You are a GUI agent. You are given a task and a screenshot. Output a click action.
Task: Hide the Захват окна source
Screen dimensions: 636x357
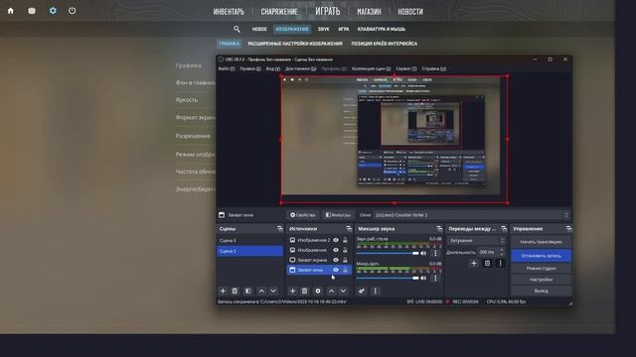pos(336,270)
